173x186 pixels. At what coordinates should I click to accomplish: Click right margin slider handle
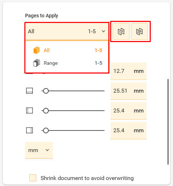(x=46, y=130)
